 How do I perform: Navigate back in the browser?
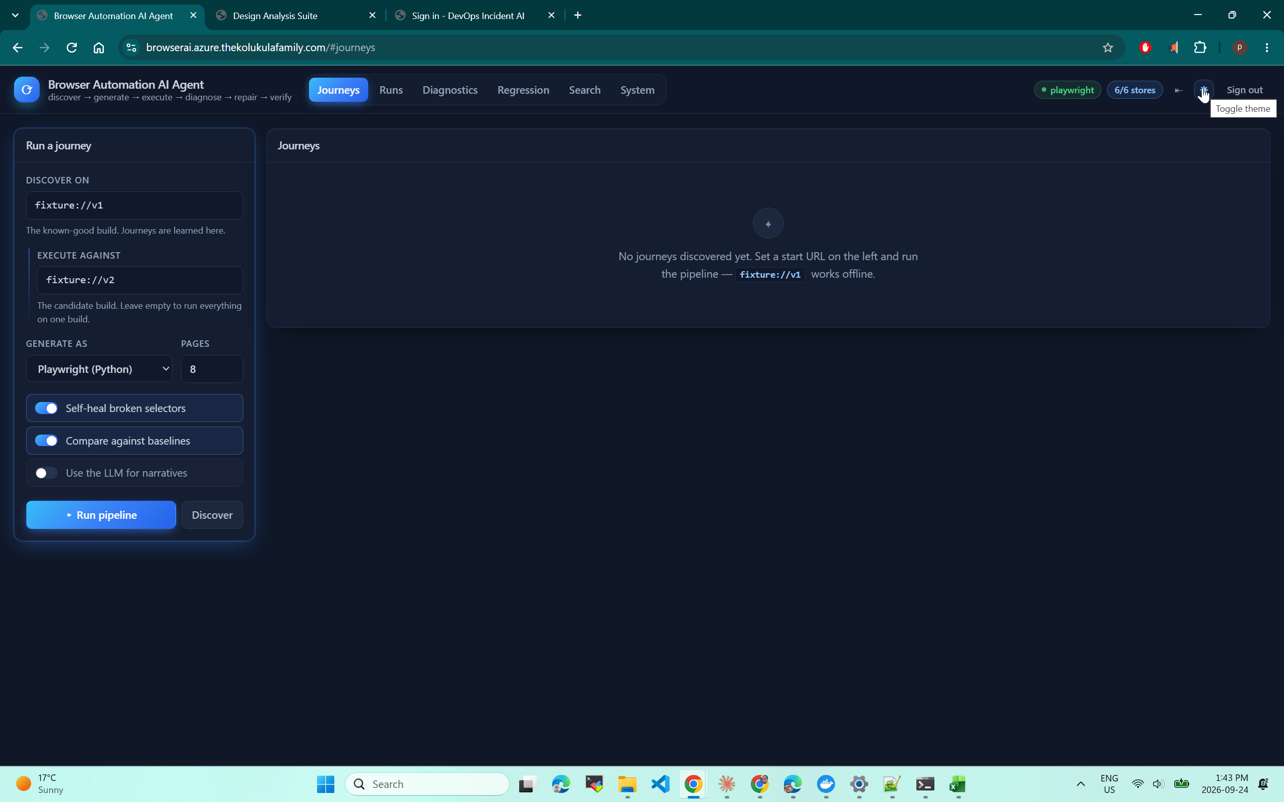click(18, 48)
